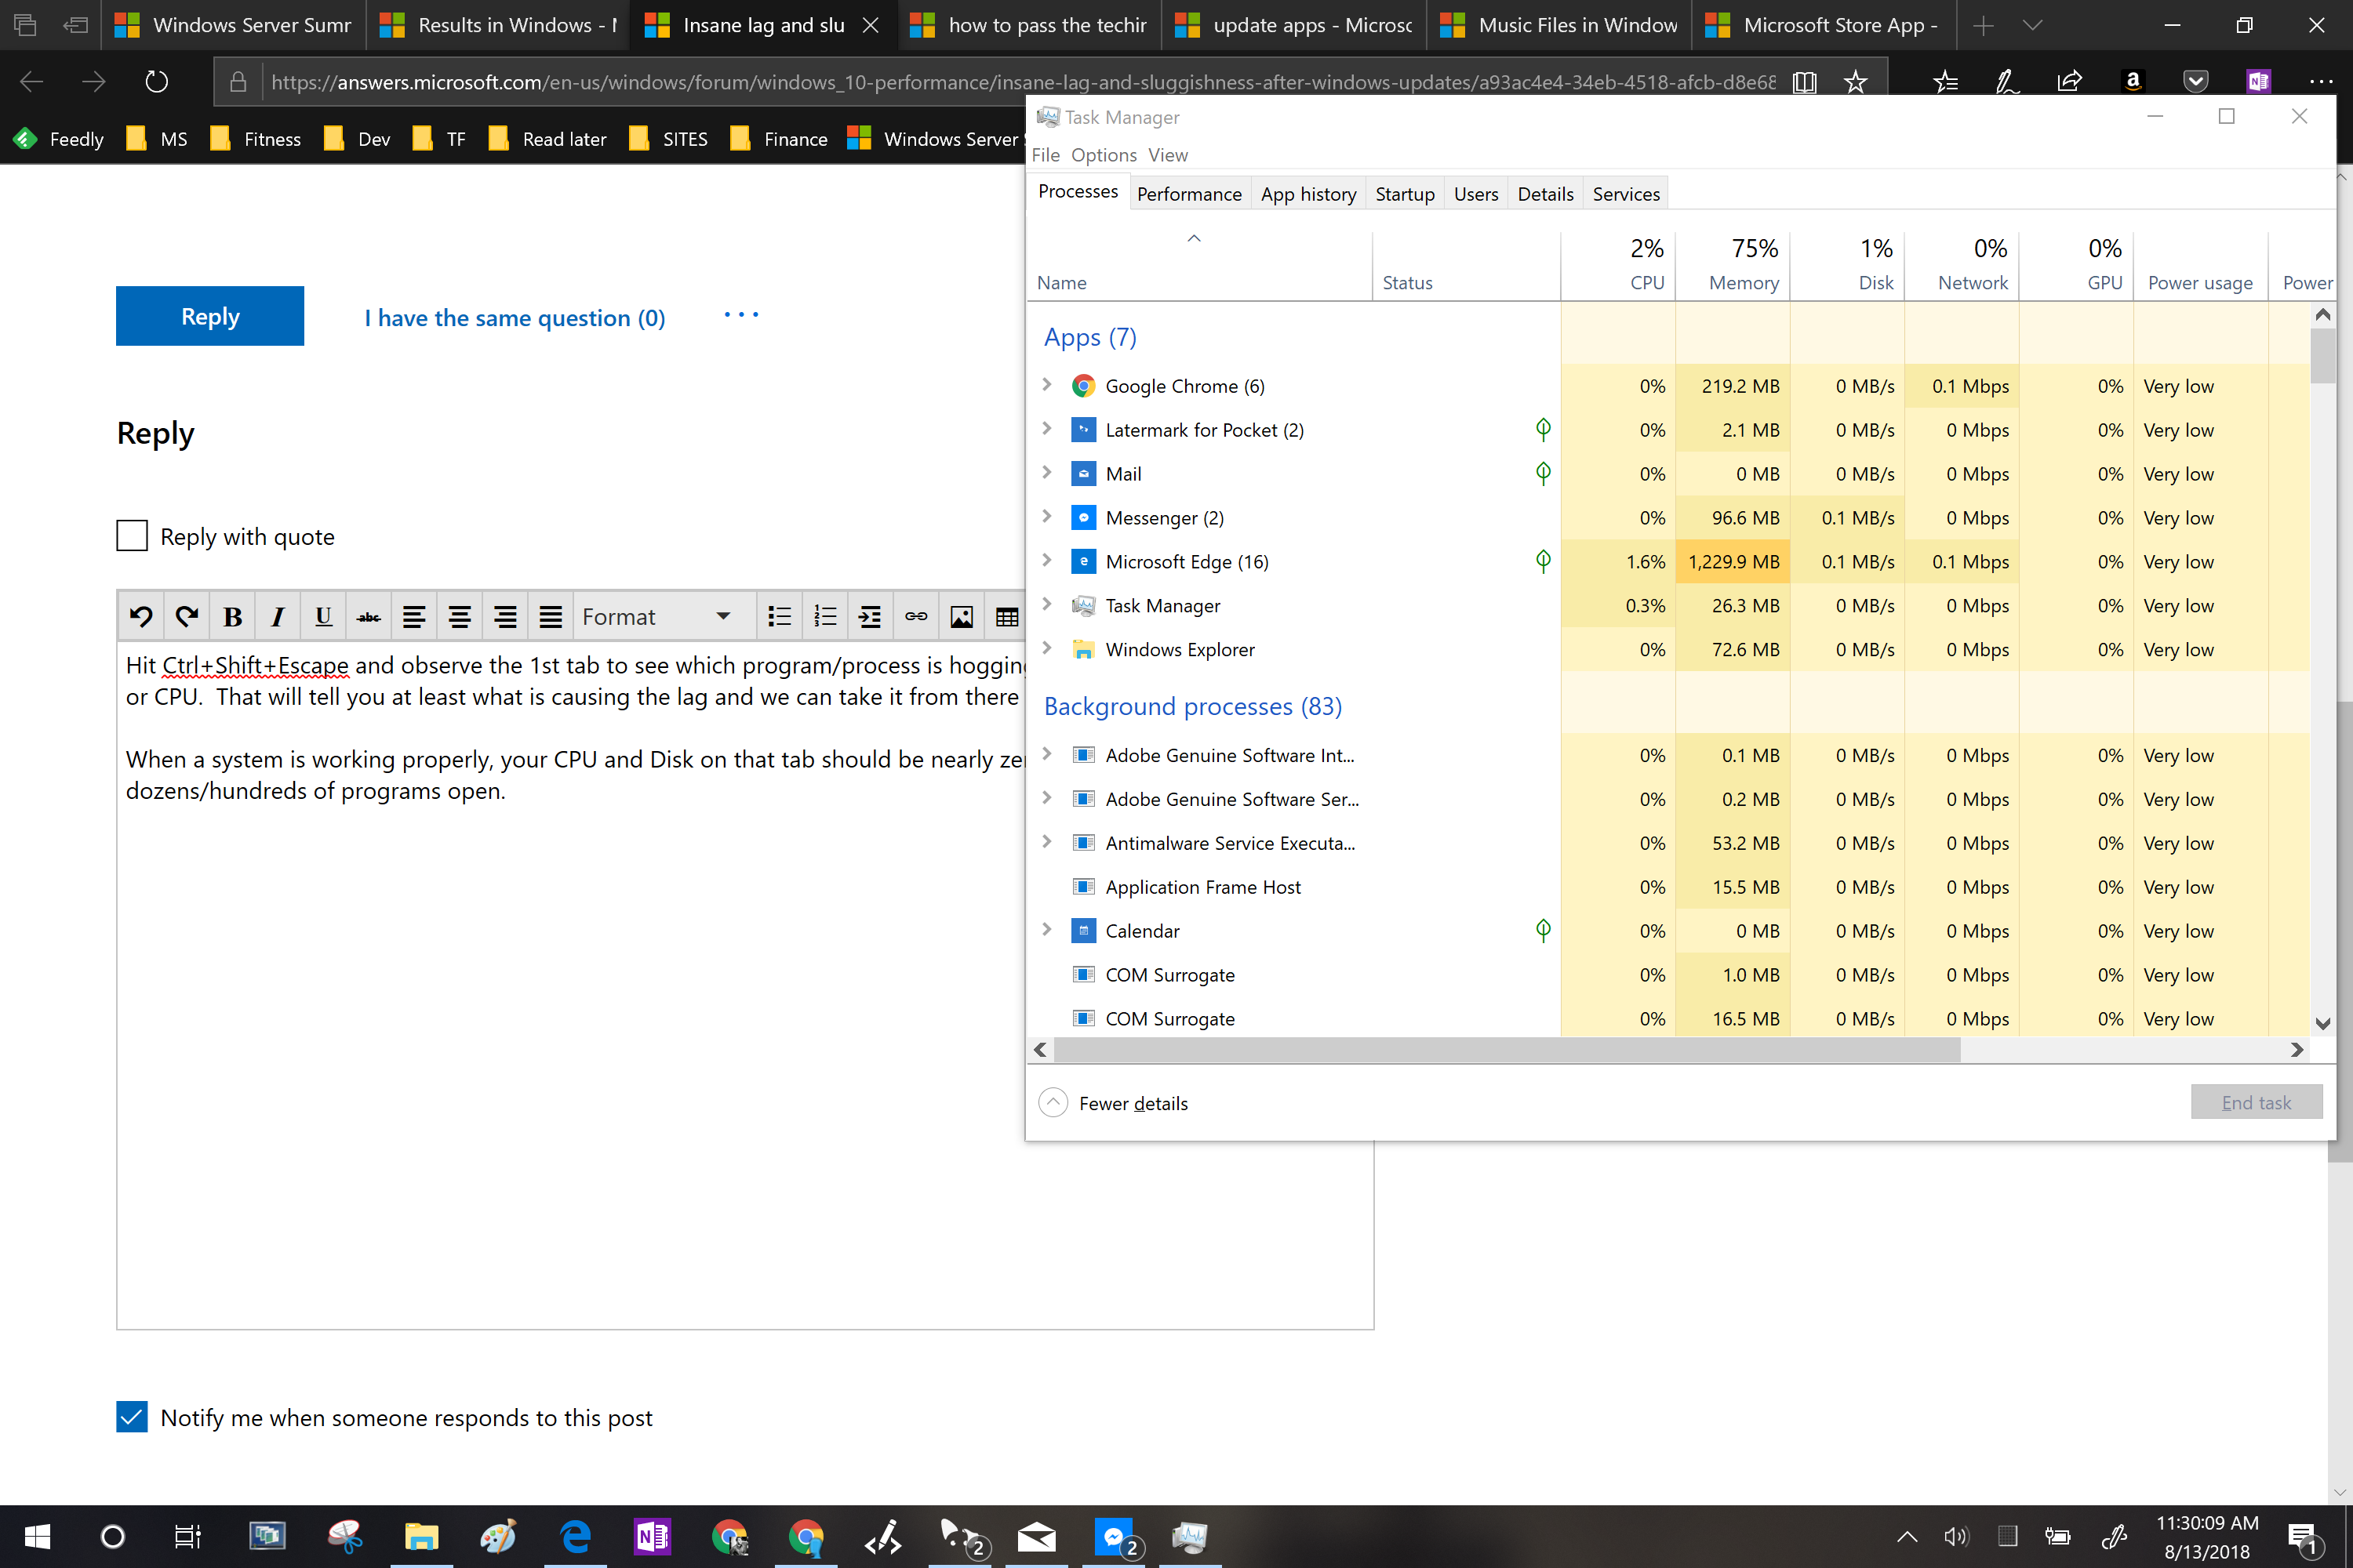
Task: Click the blue Reply button
Action: 210,316
